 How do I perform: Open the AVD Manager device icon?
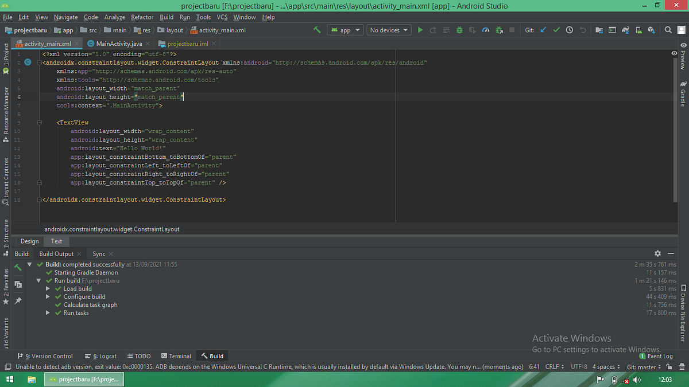tap(612, 30)
